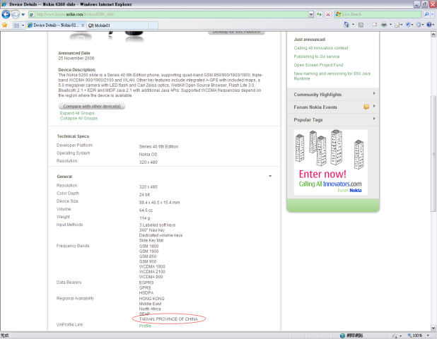
Task: Click the Technical Specs heading
Action: click(73, 136)
